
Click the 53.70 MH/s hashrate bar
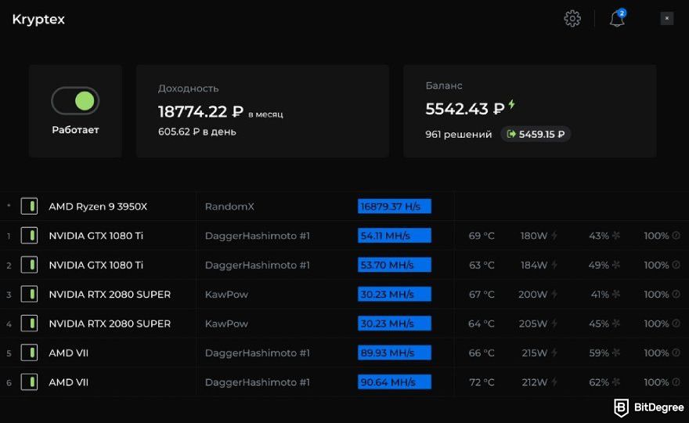click(394, 265)
